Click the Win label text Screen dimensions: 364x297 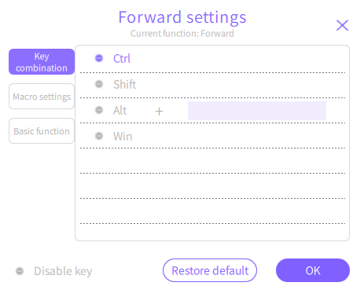pos(123,136)
